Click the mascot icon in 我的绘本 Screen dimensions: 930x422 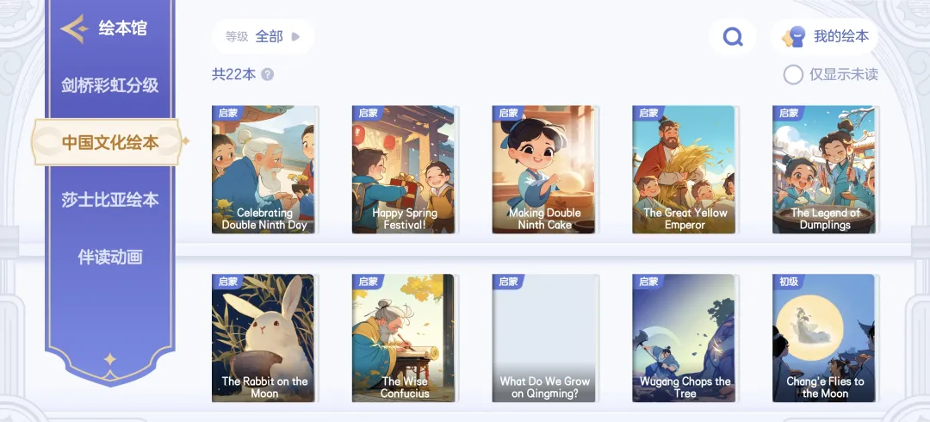click(794, 37)
